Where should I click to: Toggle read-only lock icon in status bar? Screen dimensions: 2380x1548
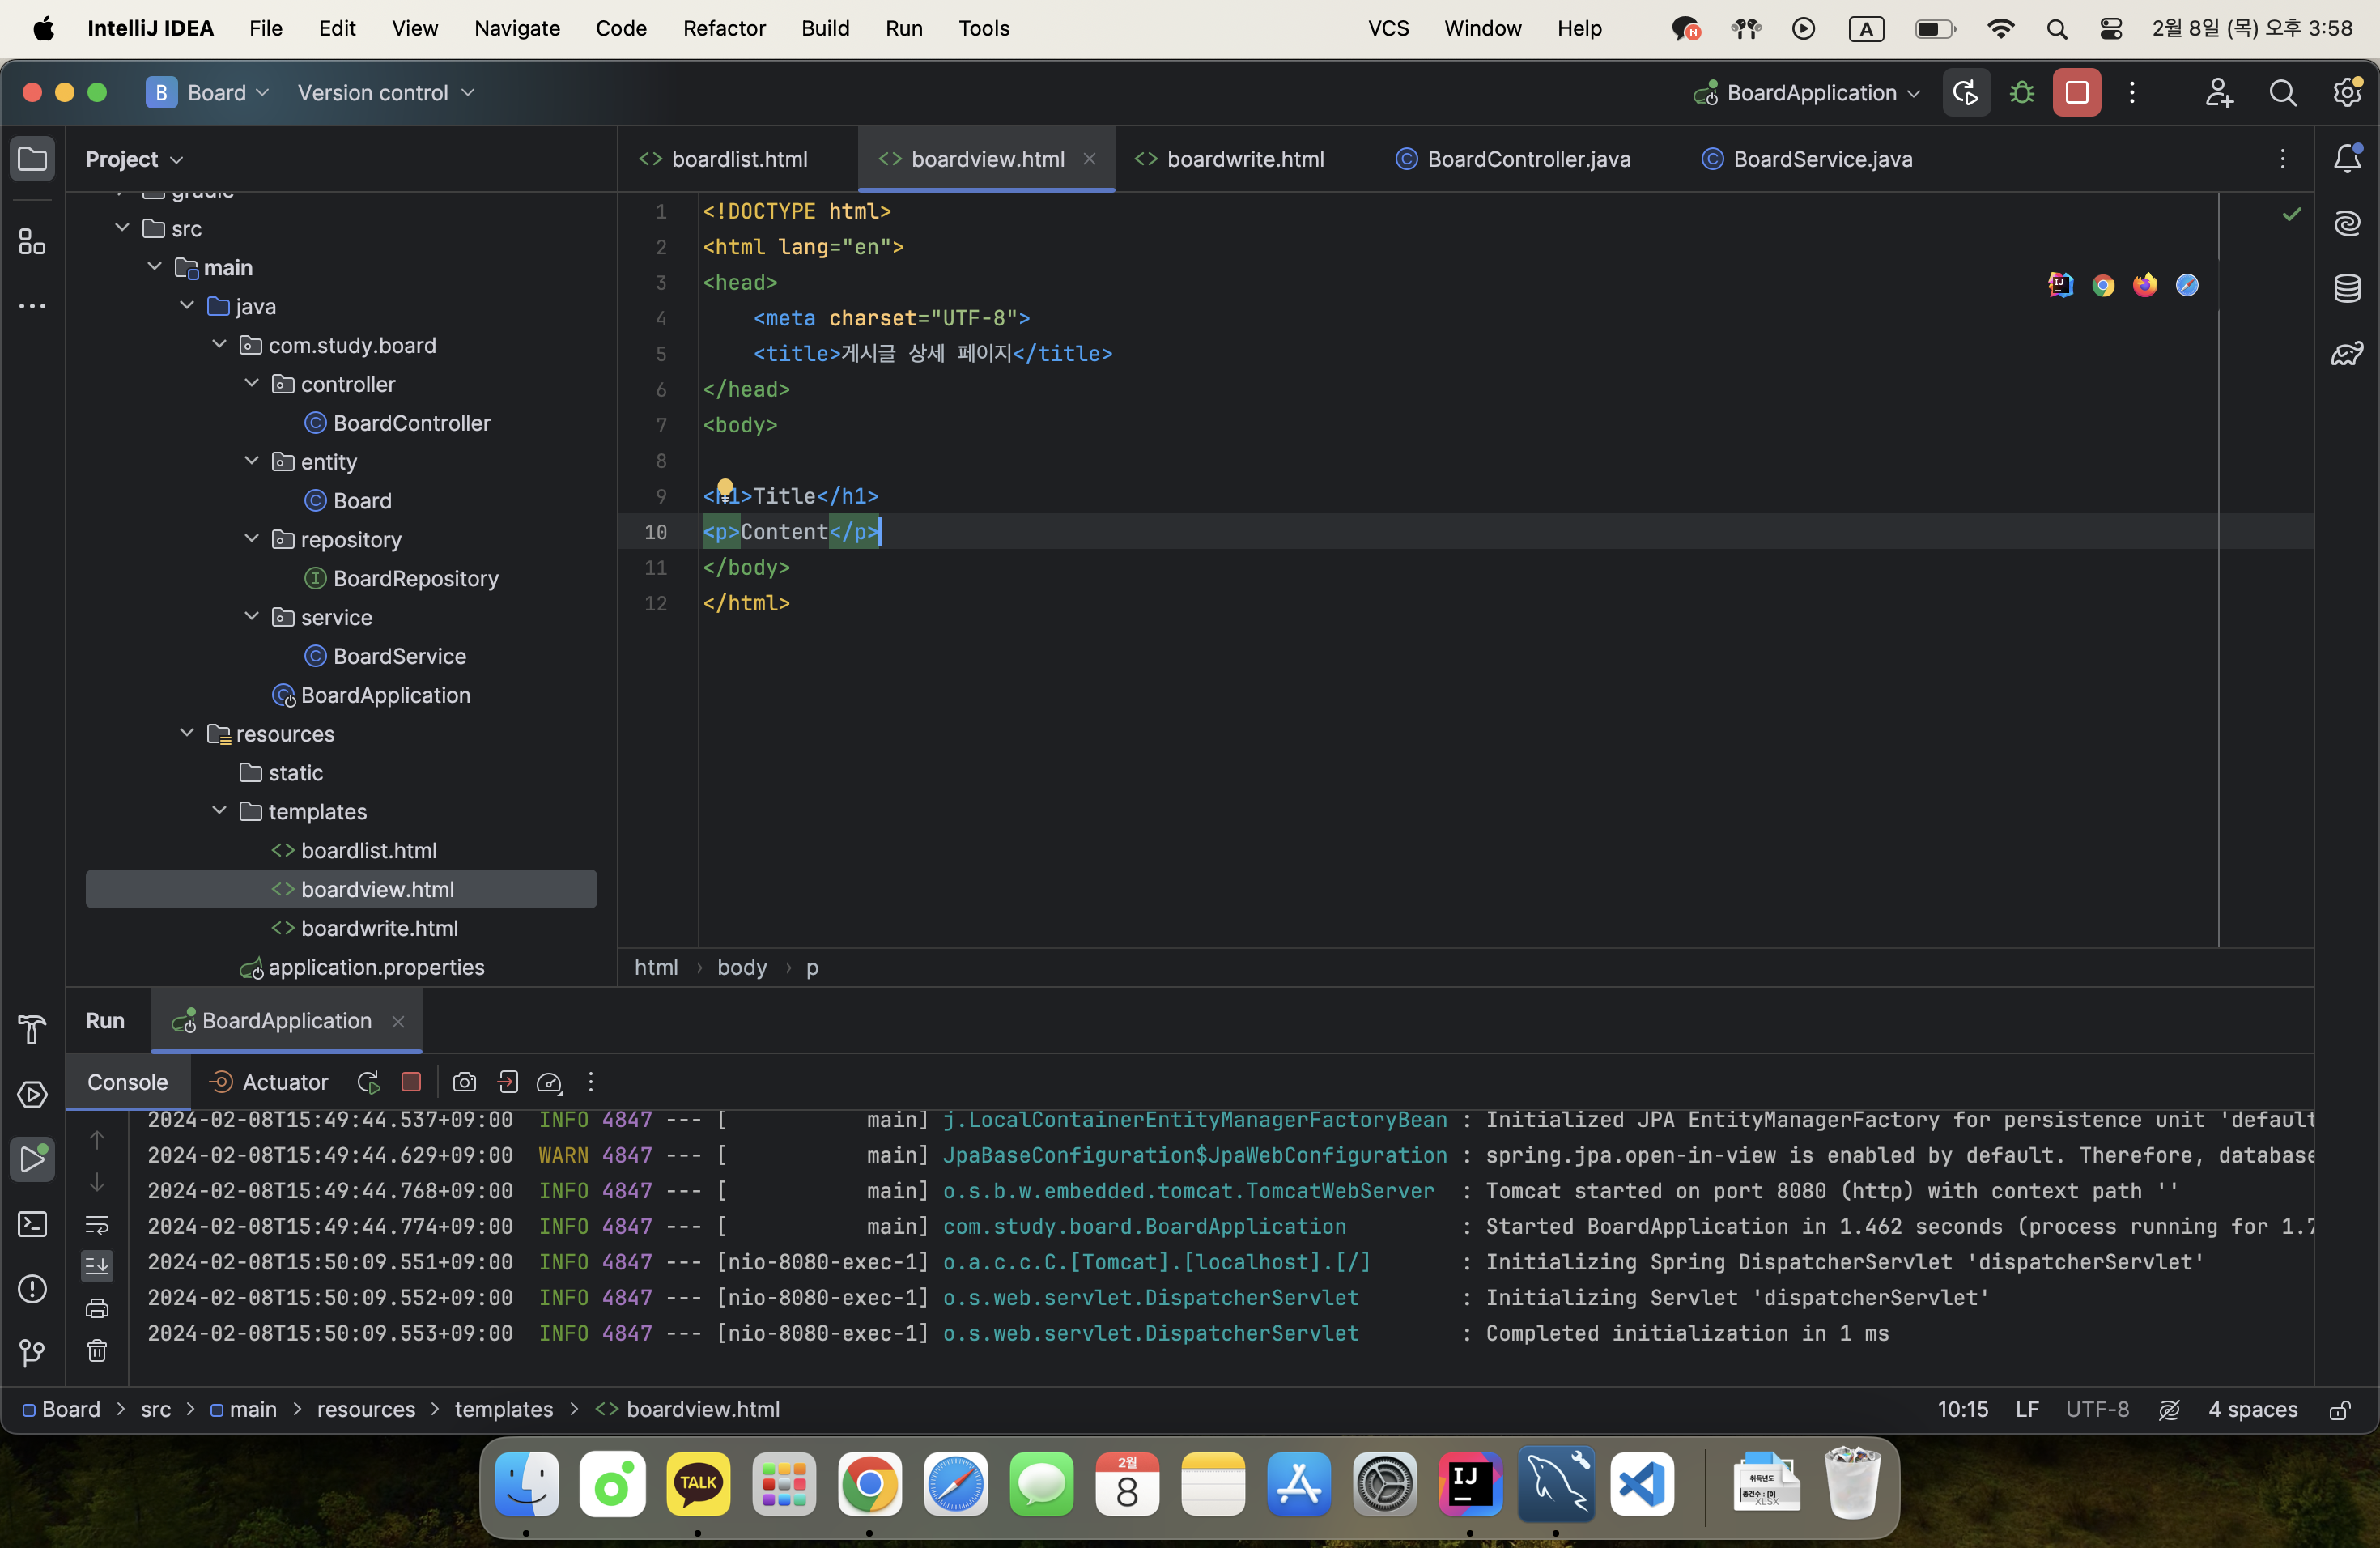coord(2339,1410)
